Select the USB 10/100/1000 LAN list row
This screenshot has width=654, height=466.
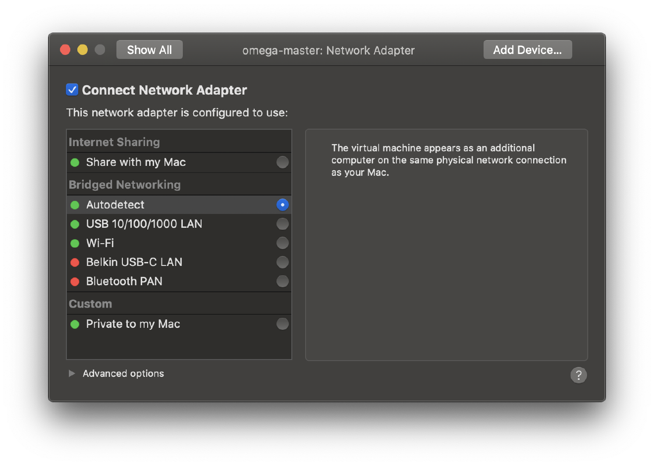point(163,224)
